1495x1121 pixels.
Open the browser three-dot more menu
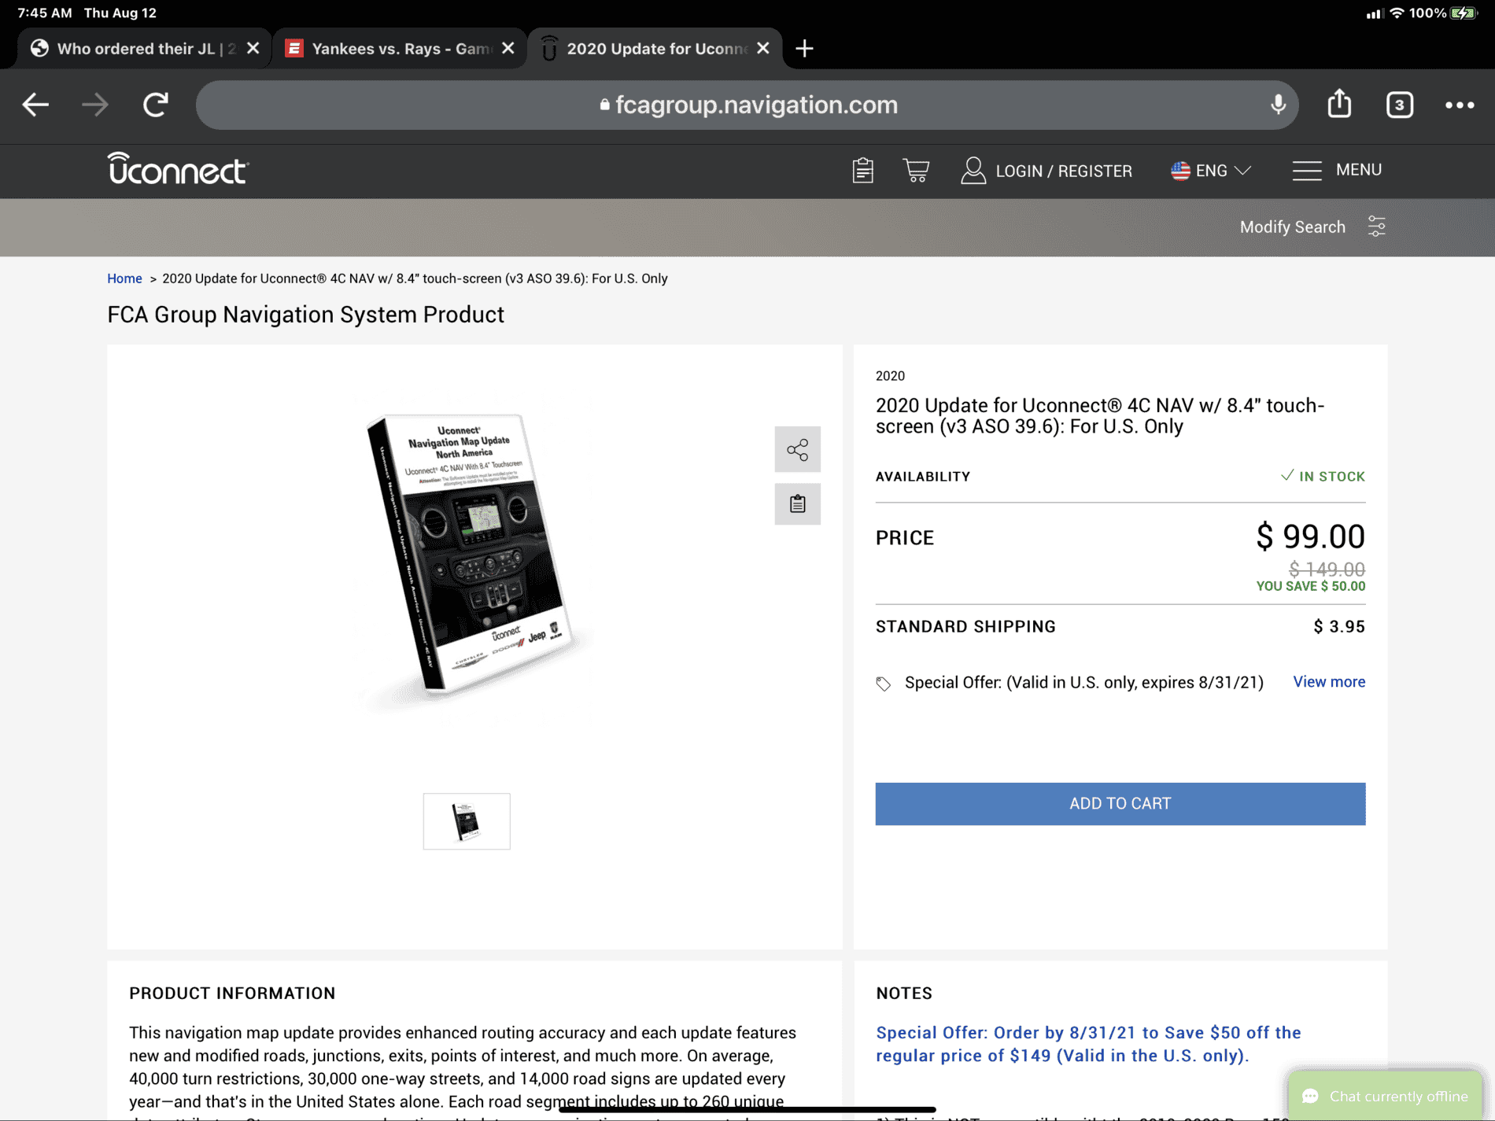tap(1460, 105)
